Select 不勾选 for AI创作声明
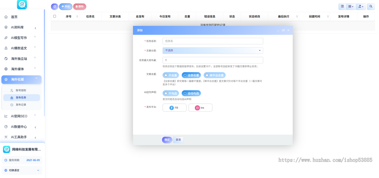 click(x=171, y=93)
